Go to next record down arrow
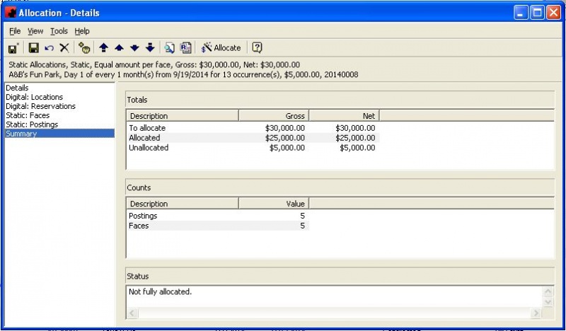 tap(134, 48)
